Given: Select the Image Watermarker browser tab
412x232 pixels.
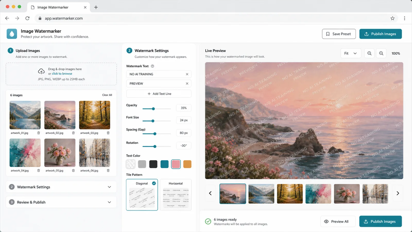Looking at the screenshot, I should point(58,7).
